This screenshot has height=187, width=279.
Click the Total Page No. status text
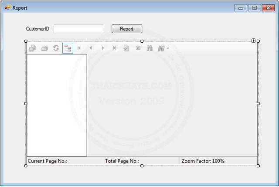click(x=122, y=161)
